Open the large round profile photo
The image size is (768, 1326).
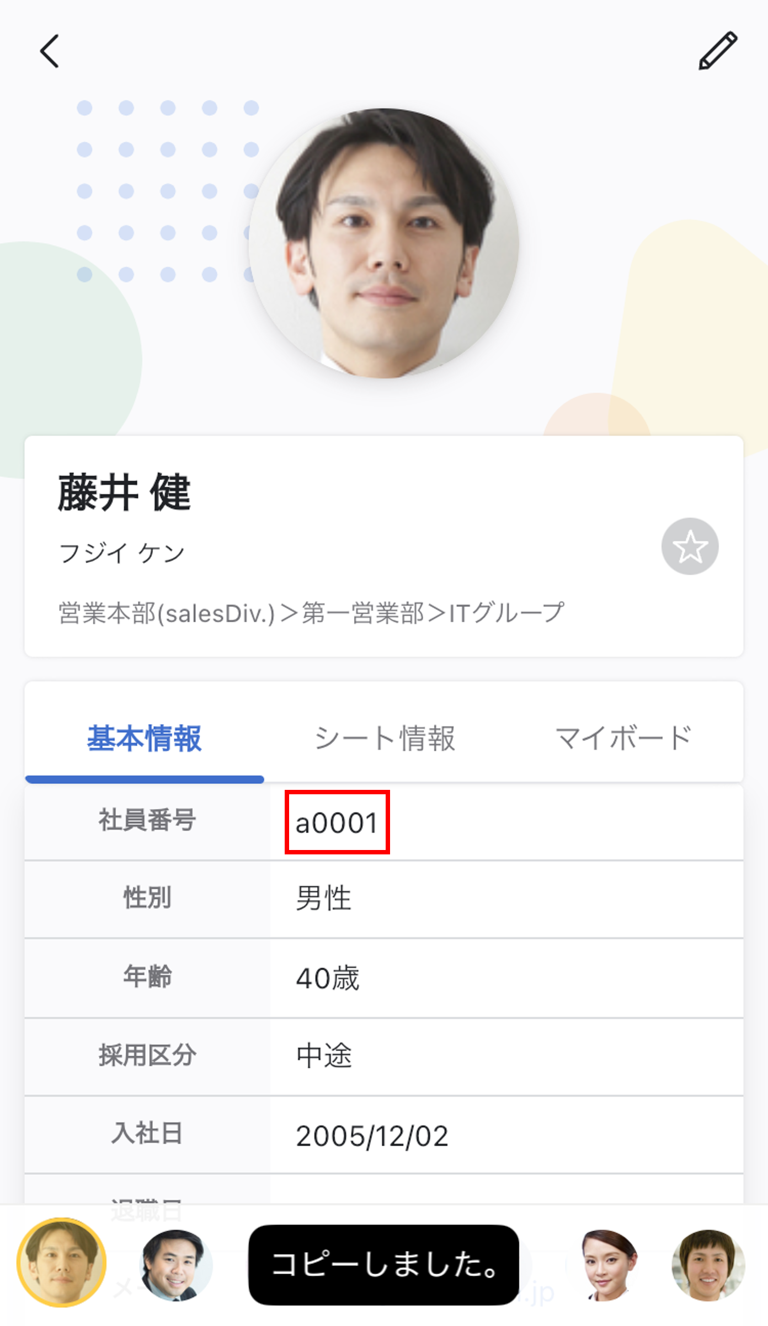pyautogui.click(x=384, y=243)
